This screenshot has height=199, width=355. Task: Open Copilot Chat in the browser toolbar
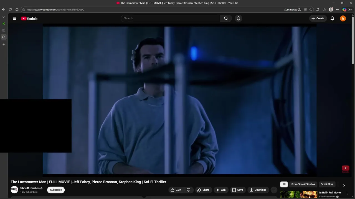[348, 9]
